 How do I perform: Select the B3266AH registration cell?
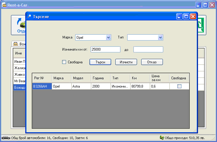pyautogui.click(x=42, y=86)
